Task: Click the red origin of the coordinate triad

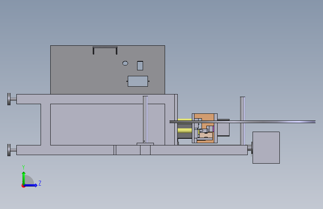Action: click(x=23, y=186)
